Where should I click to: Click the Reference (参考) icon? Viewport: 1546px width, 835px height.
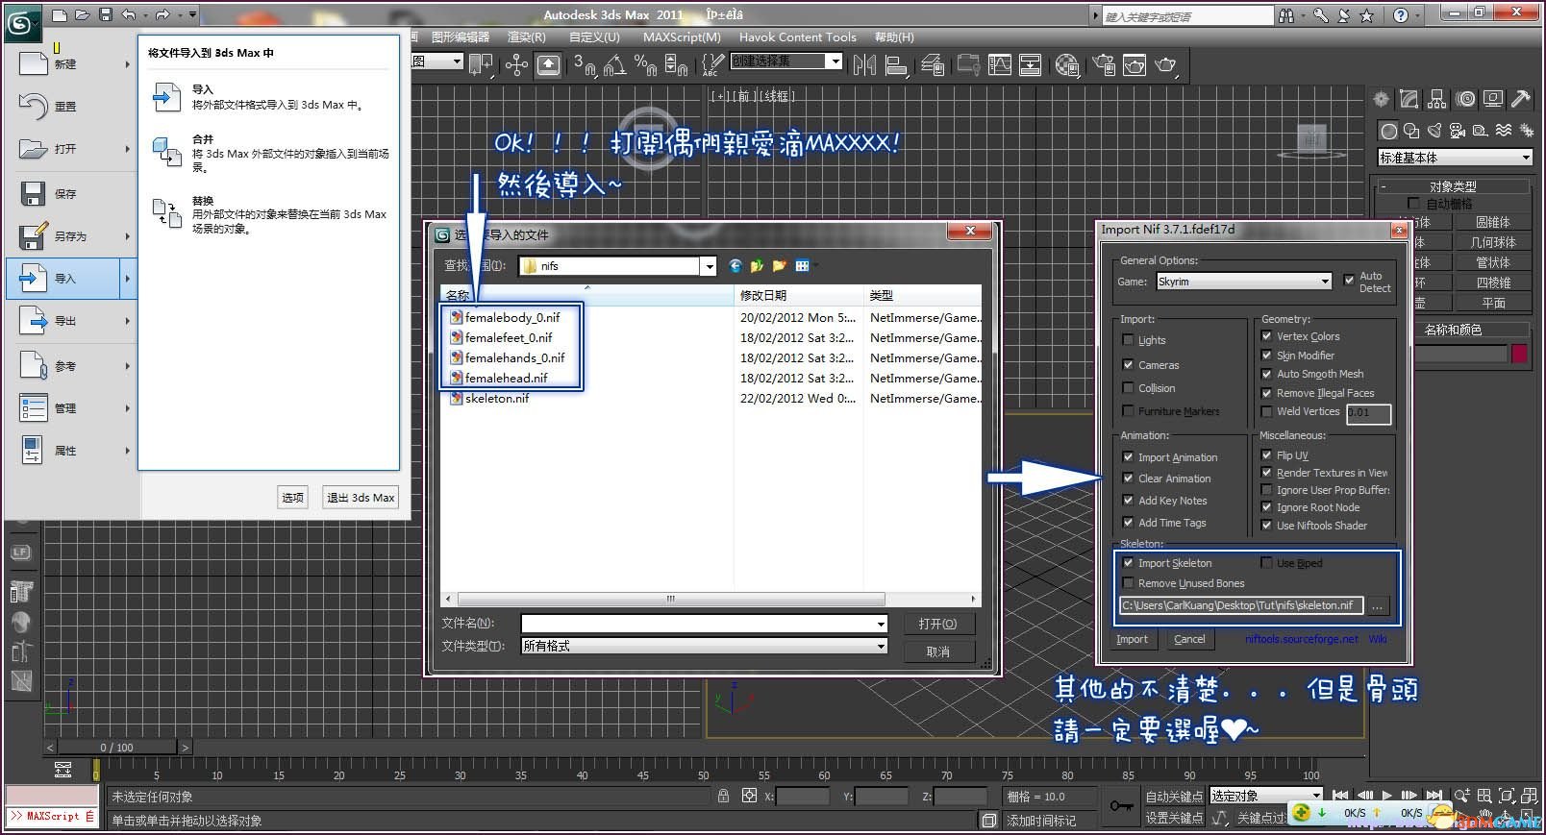click(x=33, y=365)
